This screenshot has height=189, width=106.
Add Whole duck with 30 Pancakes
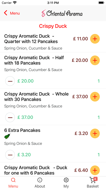point(95,97)
